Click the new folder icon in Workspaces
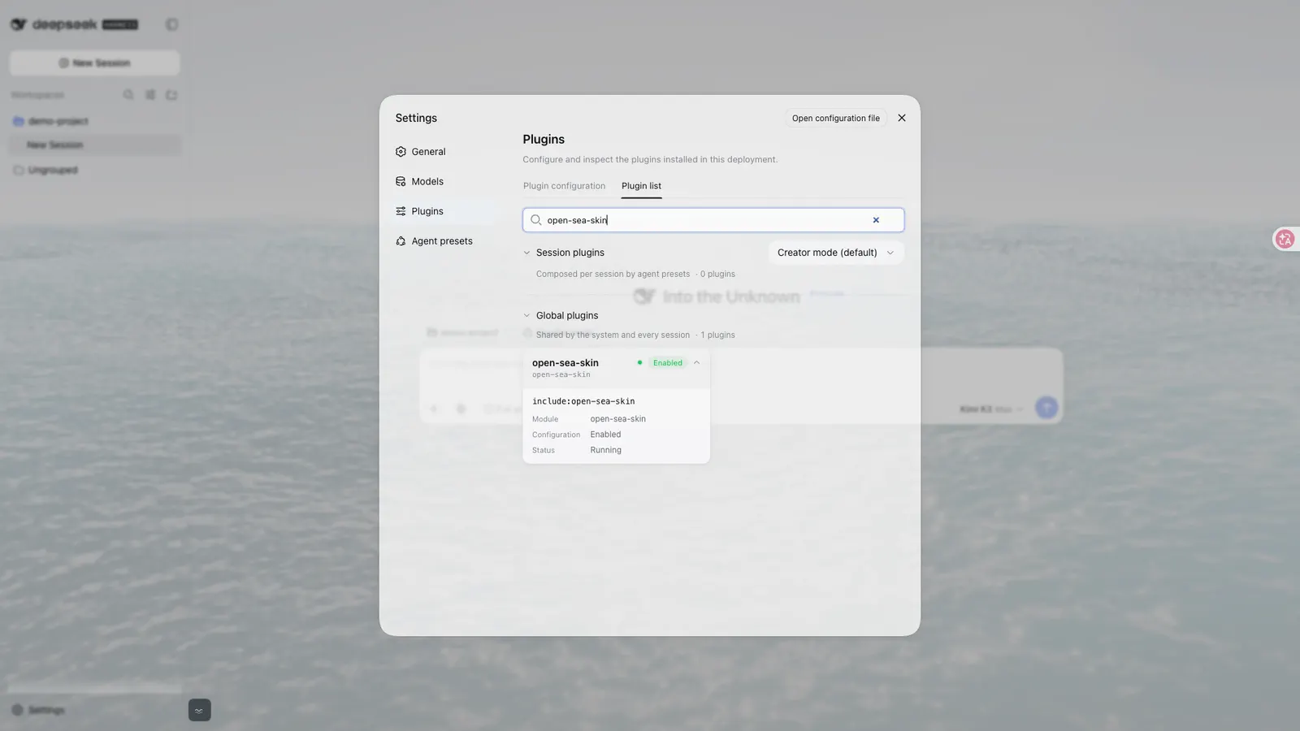Screen dimensions: 1300x731 tap(171, 95)
